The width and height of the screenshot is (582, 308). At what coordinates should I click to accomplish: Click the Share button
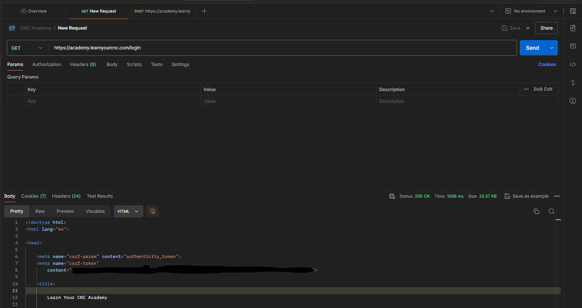tap(546, 28)
